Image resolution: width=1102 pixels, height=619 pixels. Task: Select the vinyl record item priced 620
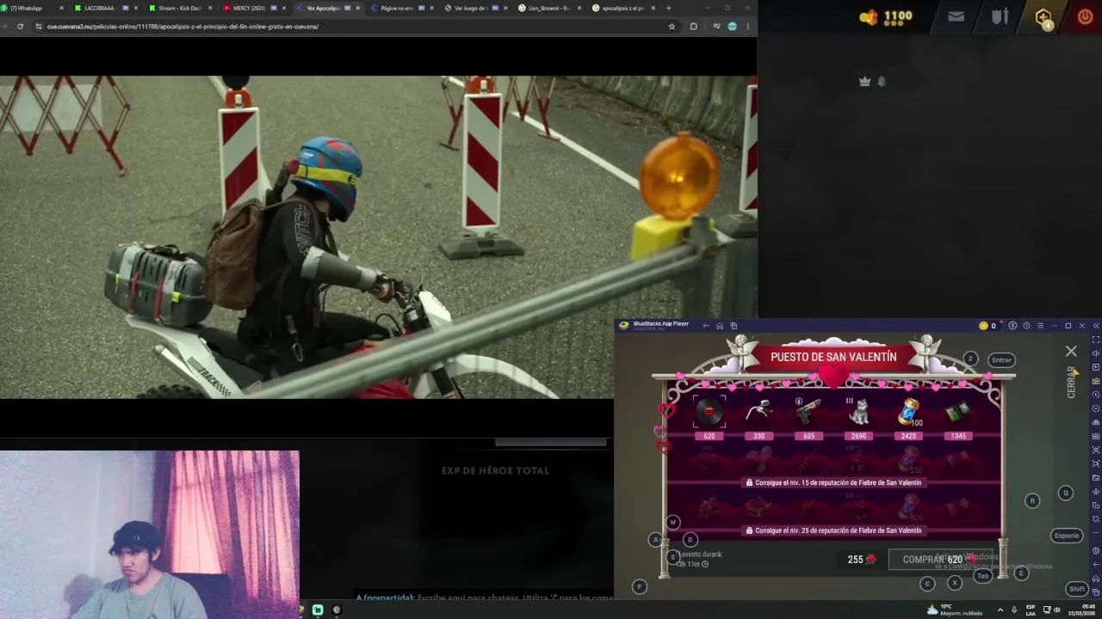[x=709, y=413]
